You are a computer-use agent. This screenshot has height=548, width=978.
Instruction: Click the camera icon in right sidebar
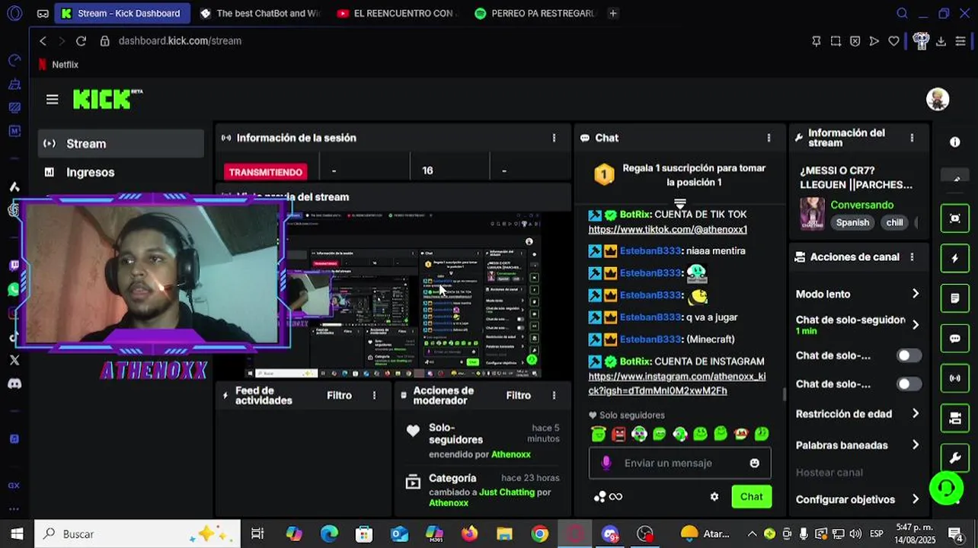955,418
